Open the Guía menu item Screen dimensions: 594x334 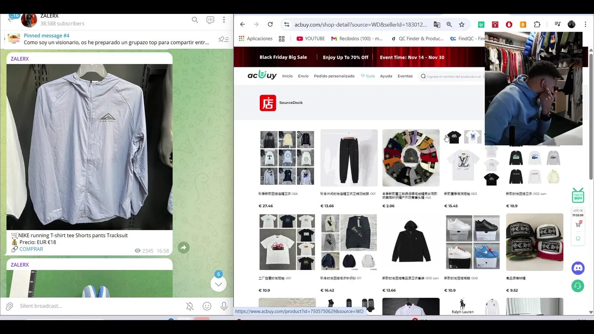pos(368,76)
